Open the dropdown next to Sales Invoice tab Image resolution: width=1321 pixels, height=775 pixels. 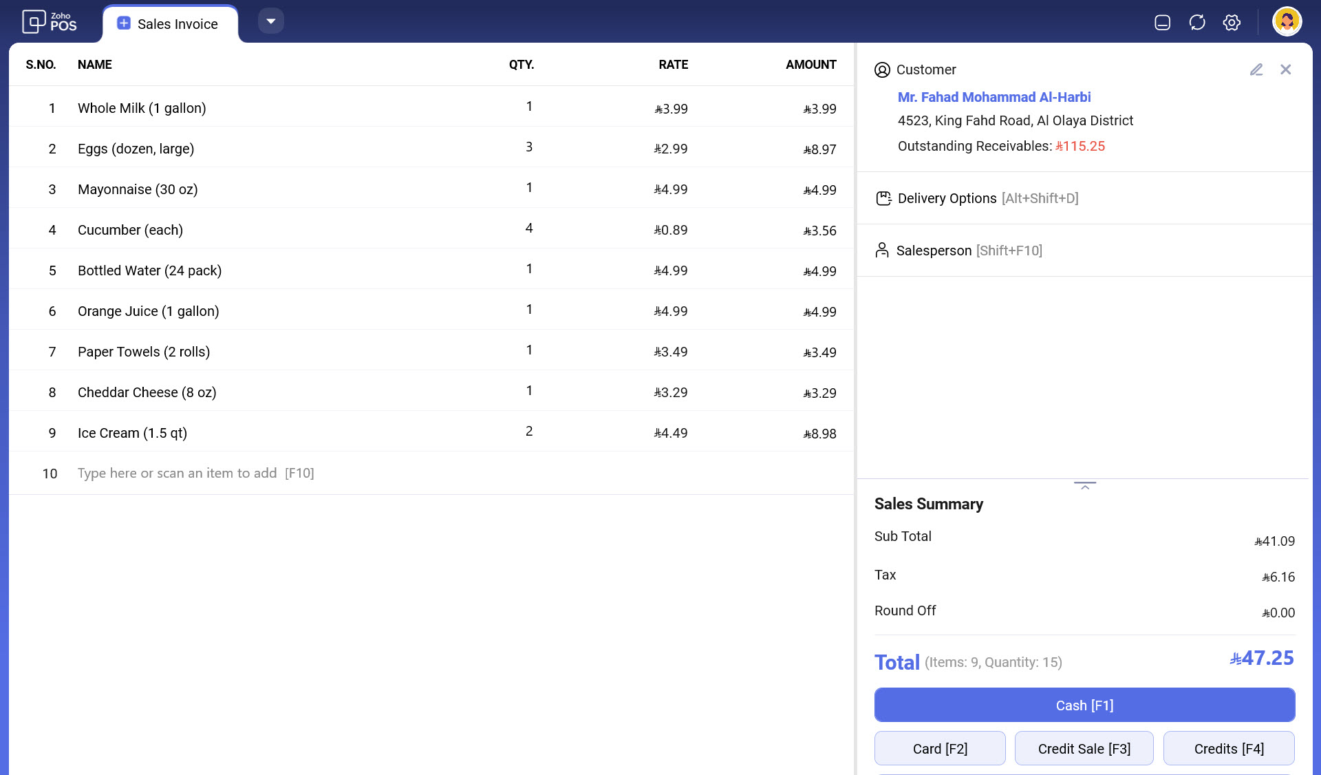[271, 21]
